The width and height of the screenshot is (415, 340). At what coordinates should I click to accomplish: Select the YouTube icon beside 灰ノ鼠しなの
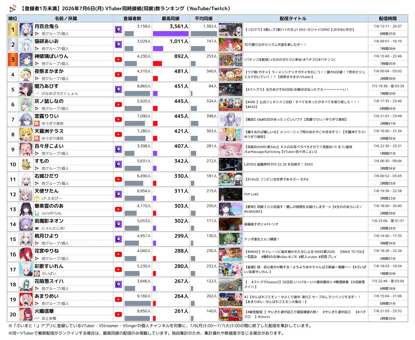click(x=118, y=105)
